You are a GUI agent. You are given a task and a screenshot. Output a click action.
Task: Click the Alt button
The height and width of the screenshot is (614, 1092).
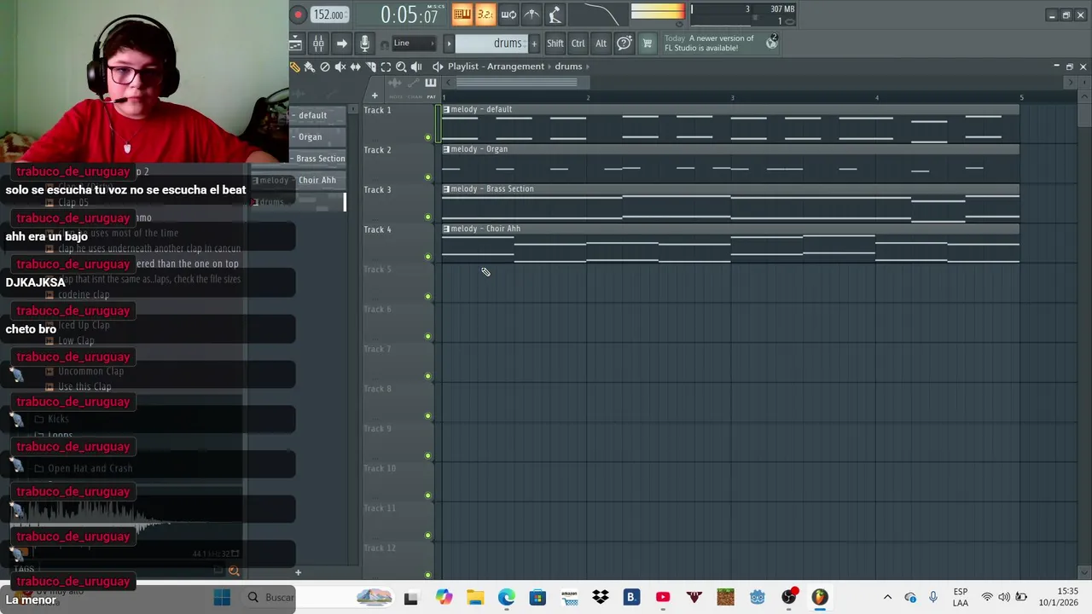coord(601,43)
